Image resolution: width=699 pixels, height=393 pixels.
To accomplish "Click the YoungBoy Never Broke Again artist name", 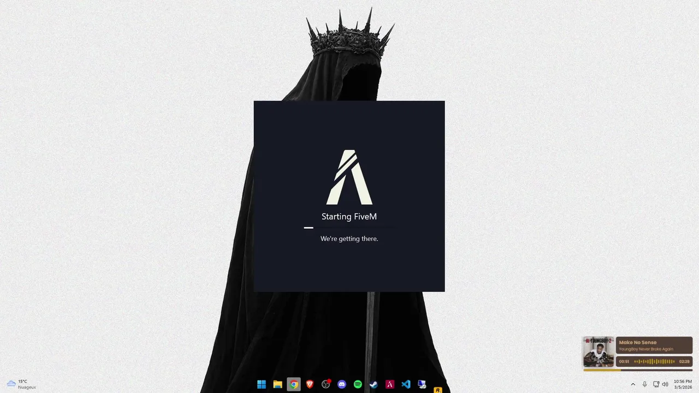I will 646,349.
